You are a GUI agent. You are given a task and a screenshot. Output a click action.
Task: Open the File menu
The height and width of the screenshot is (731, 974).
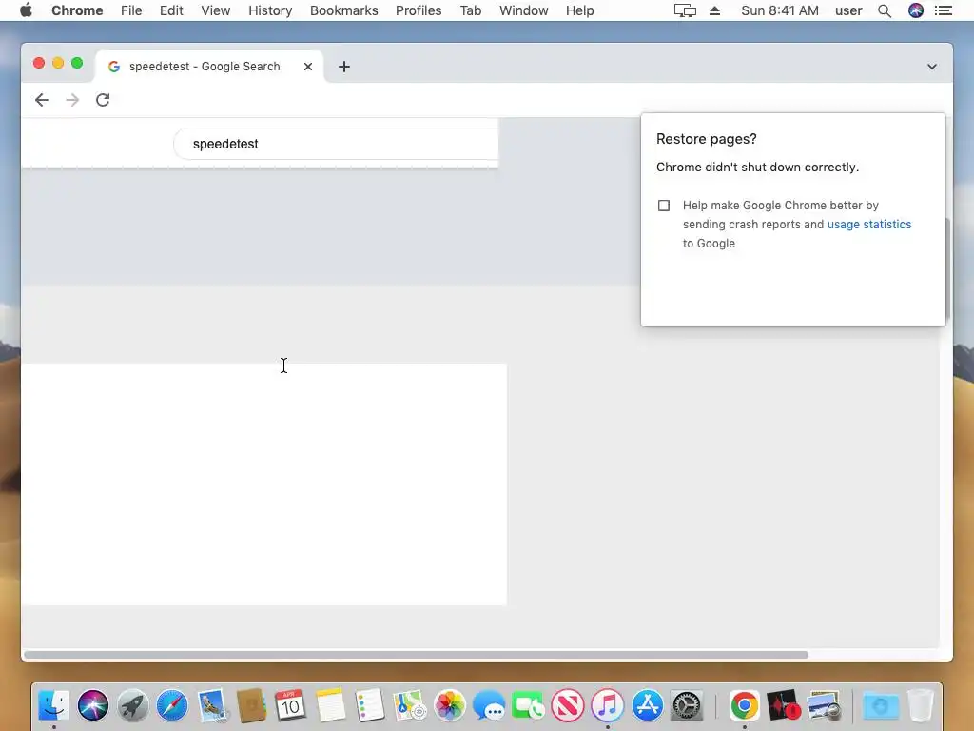coord(131,10)
